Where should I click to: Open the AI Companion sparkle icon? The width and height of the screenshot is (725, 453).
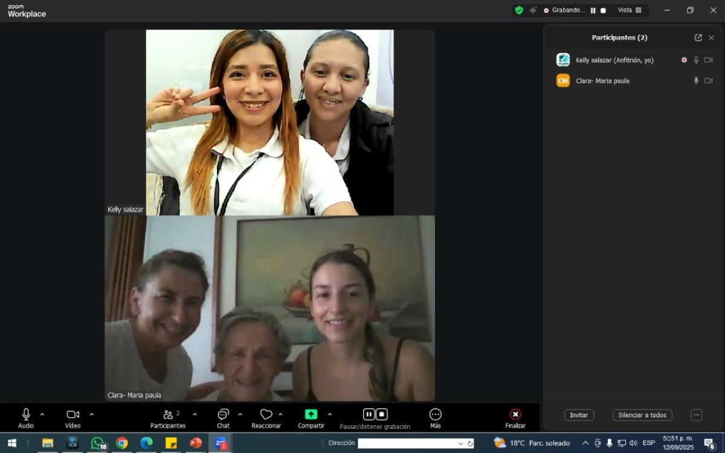tap(533, 10)
